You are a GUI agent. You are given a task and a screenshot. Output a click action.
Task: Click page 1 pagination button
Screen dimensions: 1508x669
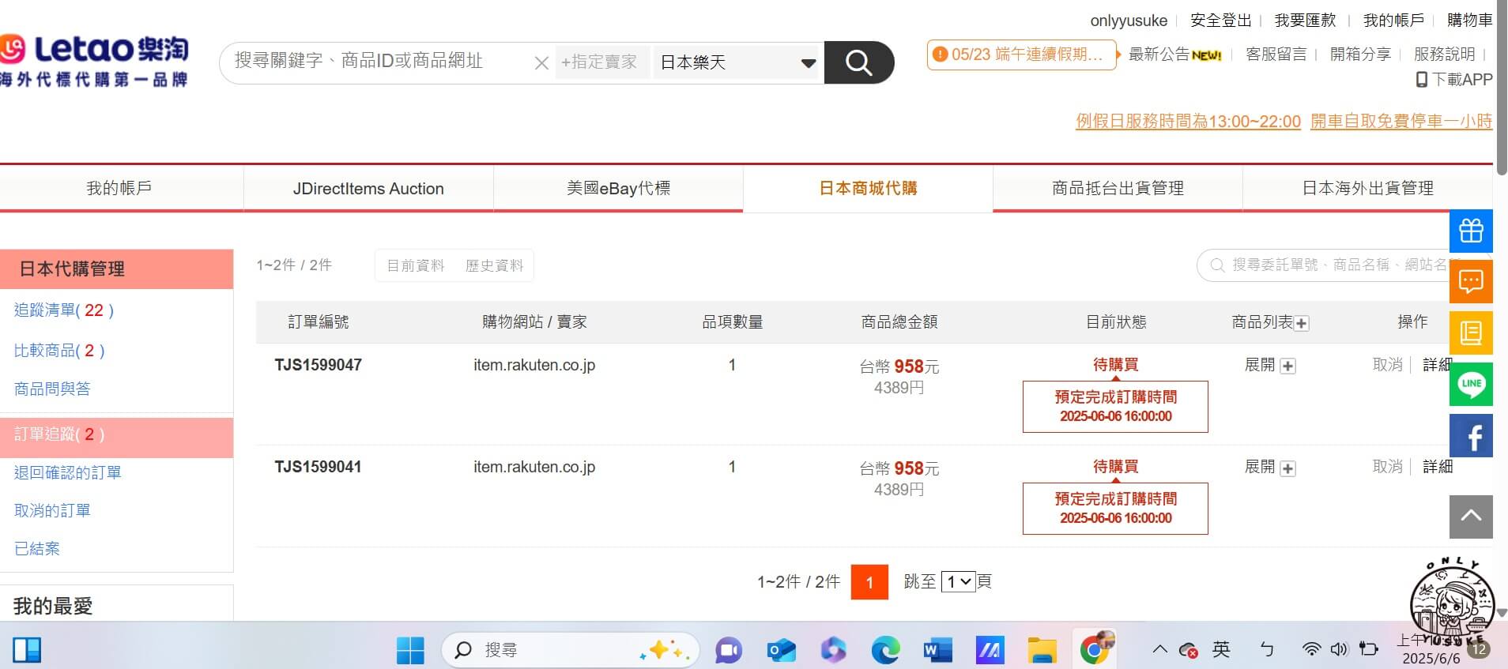point(869,582)
